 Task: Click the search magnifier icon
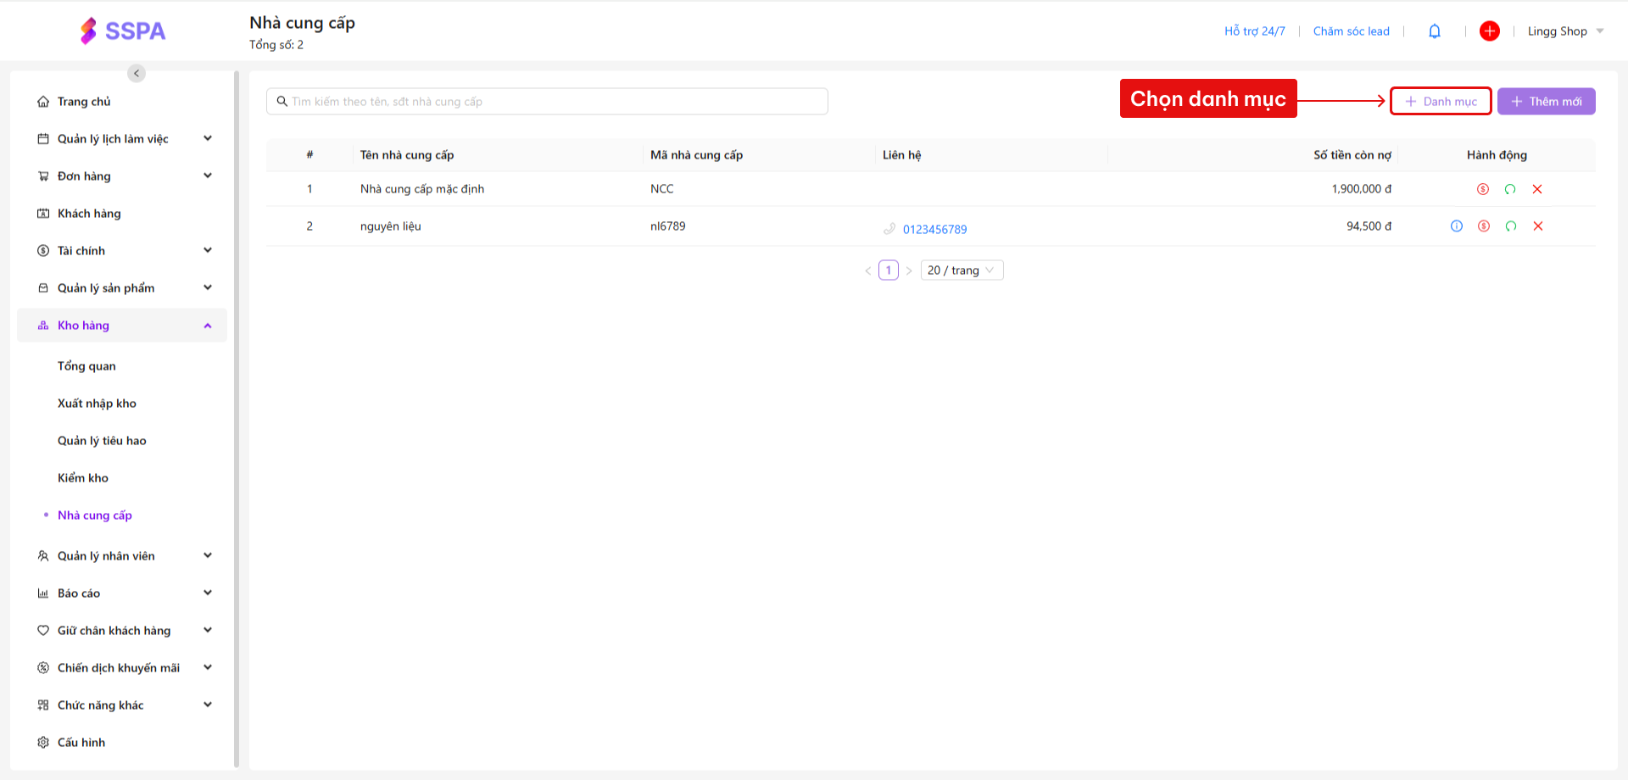pos(282,102)
